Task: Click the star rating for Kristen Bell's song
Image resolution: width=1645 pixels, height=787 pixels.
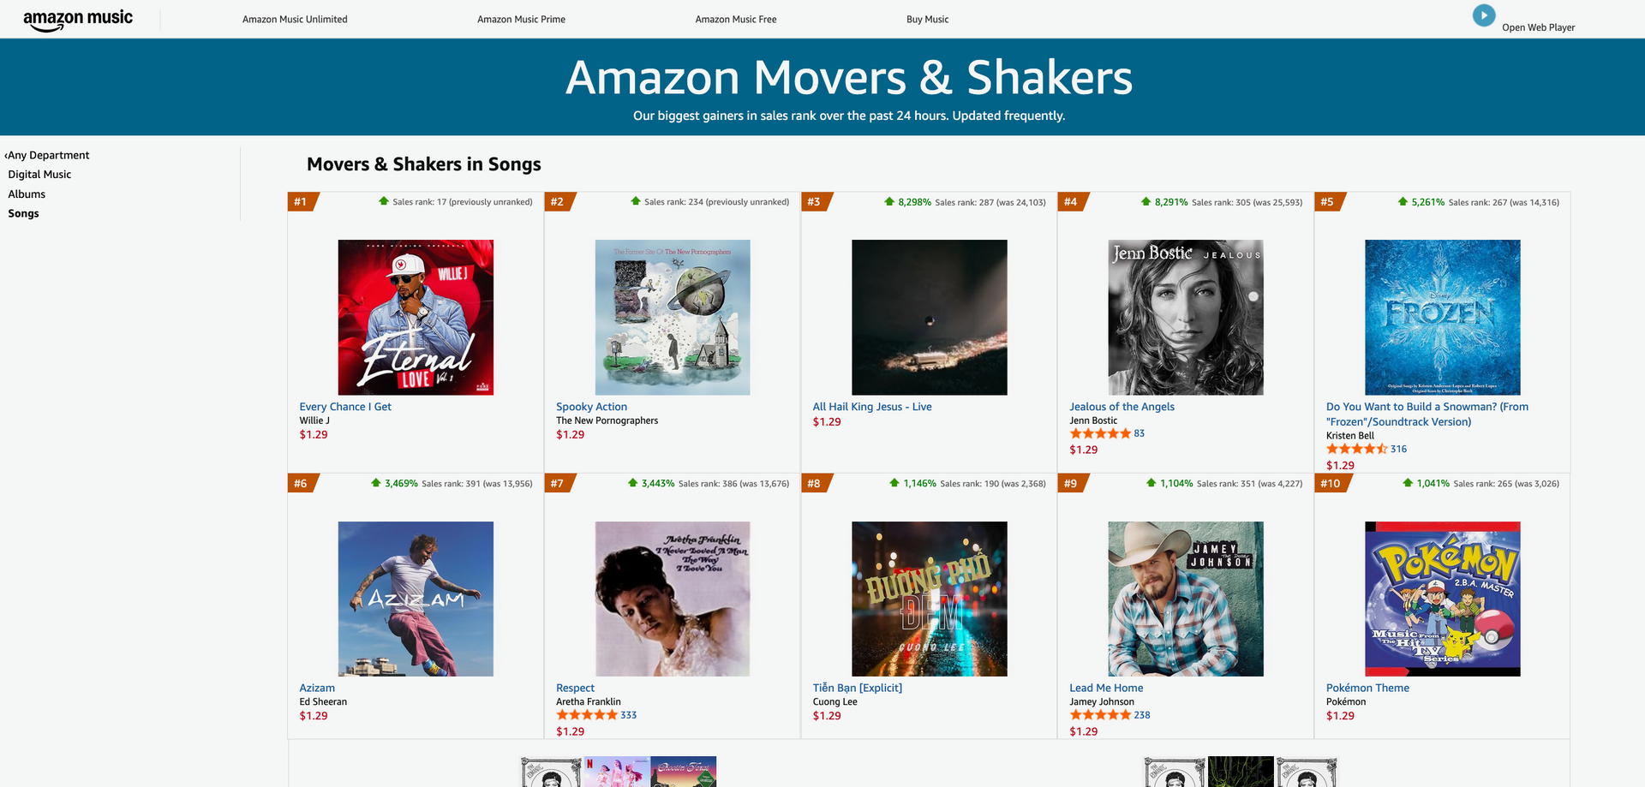Action: click(x=1356, y=450)
